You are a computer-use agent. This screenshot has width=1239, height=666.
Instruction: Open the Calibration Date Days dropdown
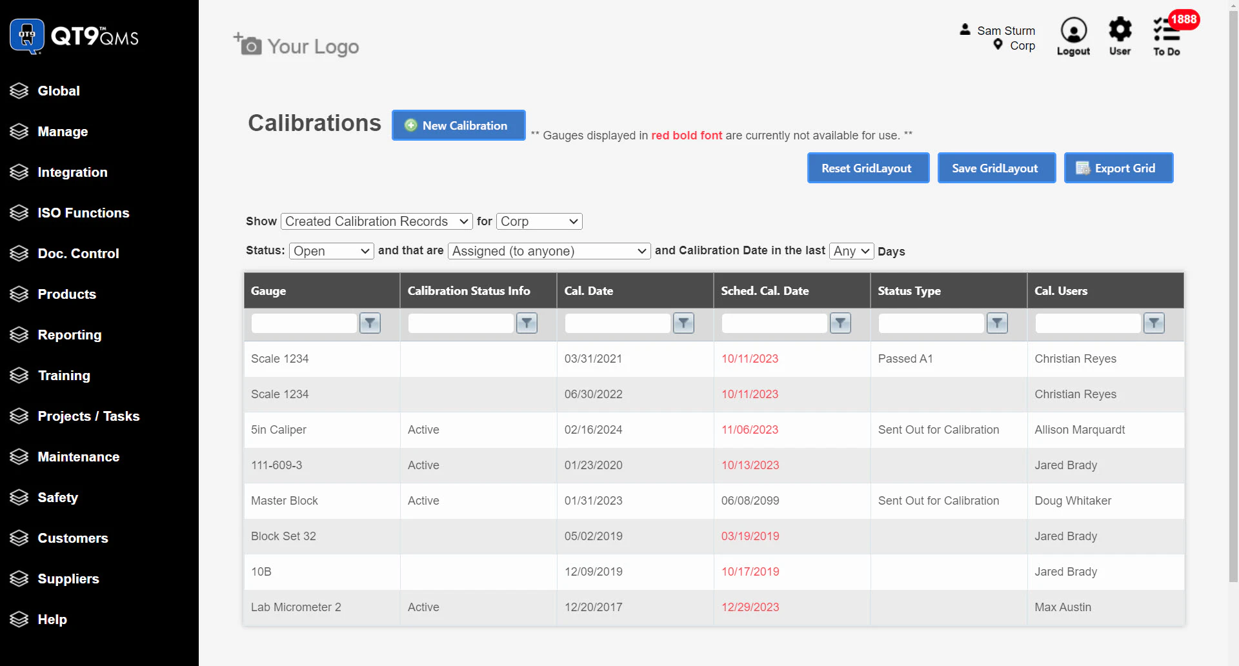[851, 251]
